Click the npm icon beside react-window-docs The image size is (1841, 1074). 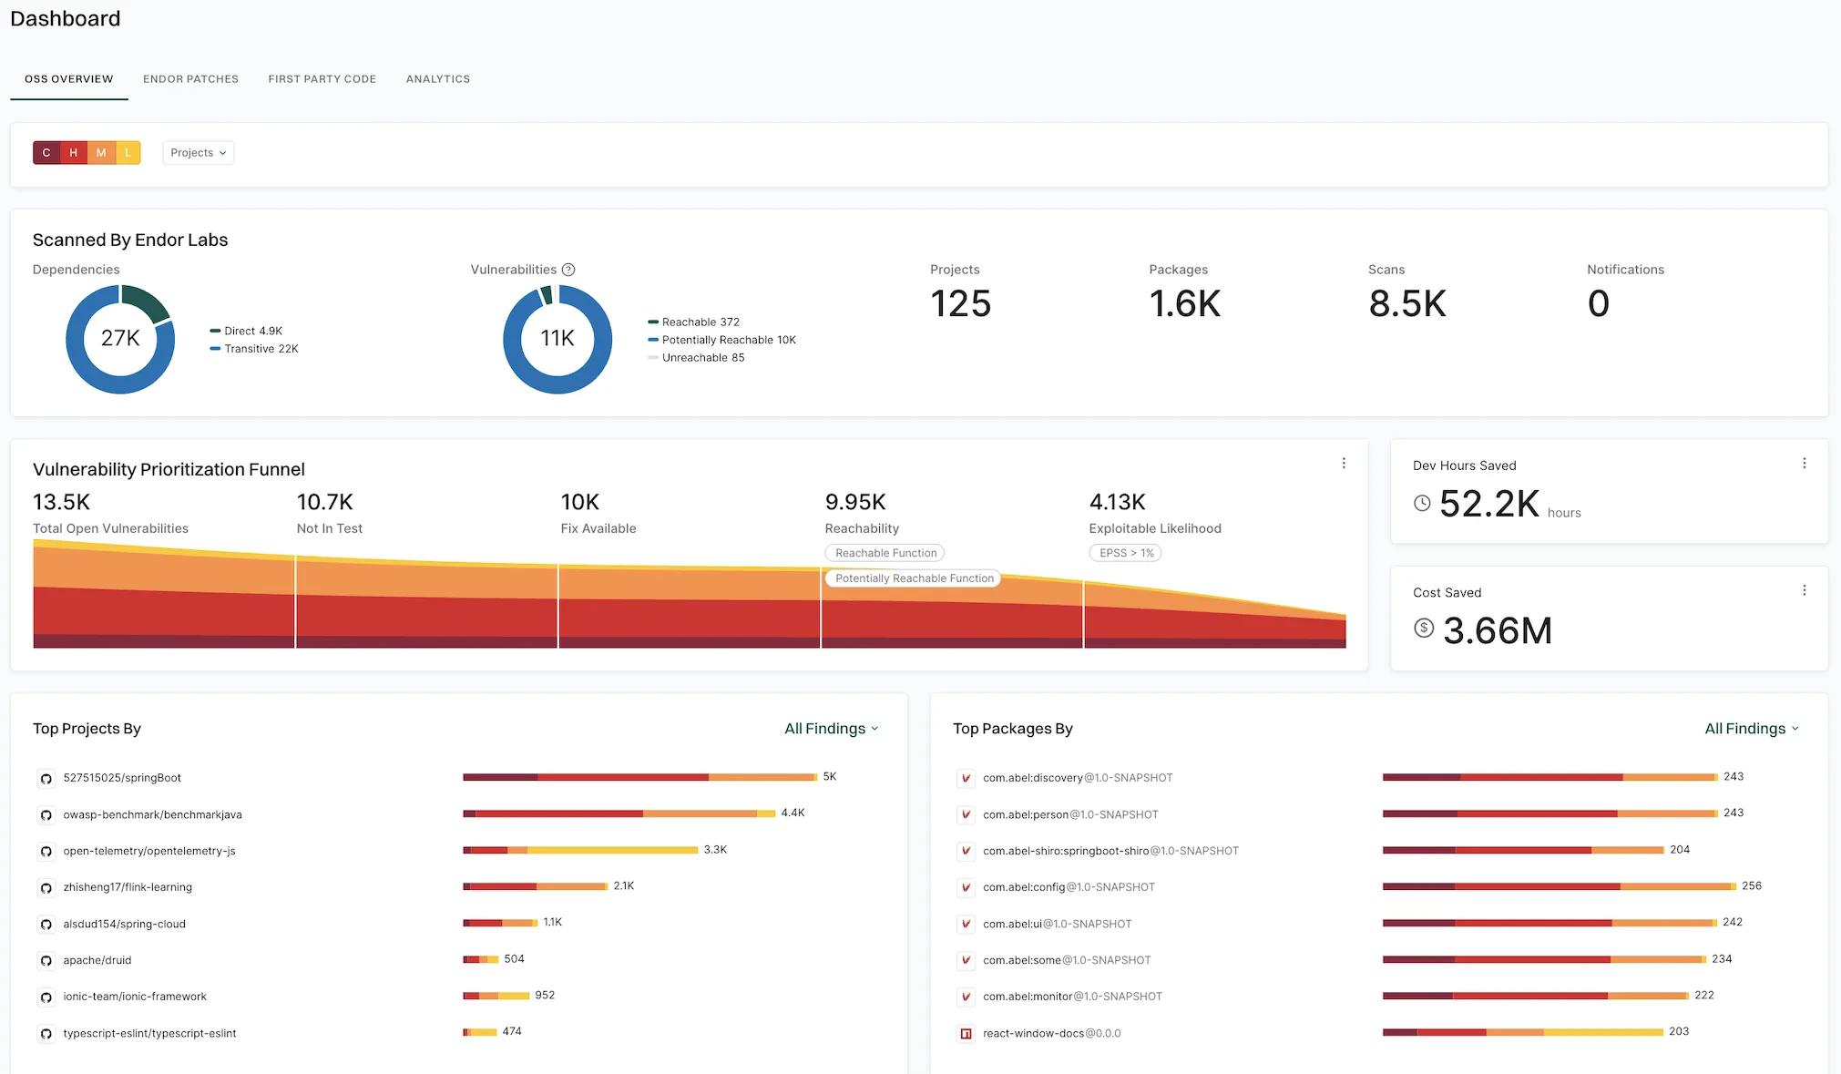pos(965,1033)
